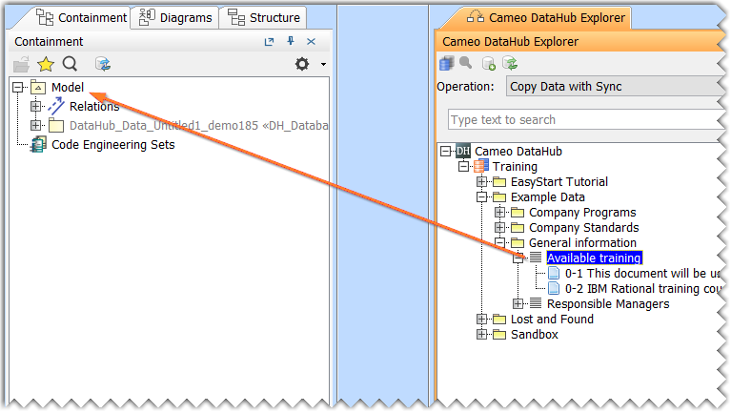Screen dimensions: 731x413
Task: Open the Diagrams tab
Action: [175, 18]
